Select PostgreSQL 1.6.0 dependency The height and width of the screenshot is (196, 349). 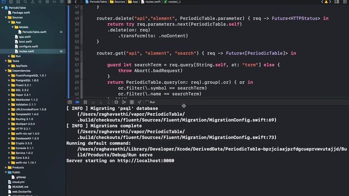(x=27, y=81)
